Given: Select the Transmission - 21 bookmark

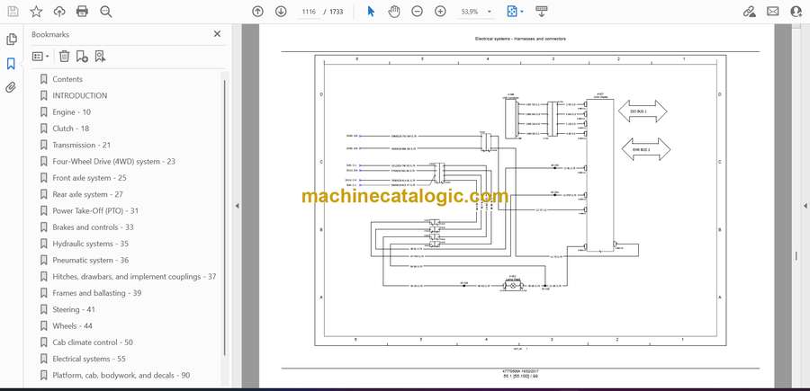Looking at the screenshot, I should pos(81,145).
